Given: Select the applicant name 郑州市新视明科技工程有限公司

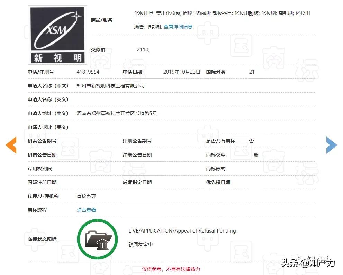Looking at the screenshot, I should pyautogui.click(x=110, y=86).
